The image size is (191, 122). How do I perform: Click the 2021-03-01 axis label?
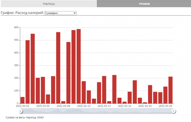pyautogui.click(x=22, y=106)
